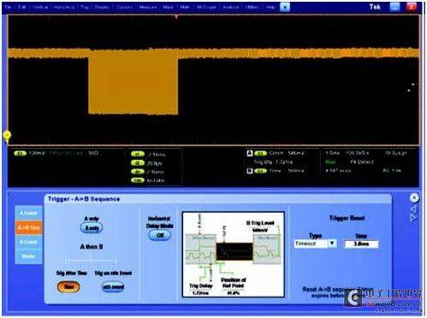This screenshot has height=318, width=427.
Task: Click the fourth green measurement badge
Action: point(138,180)
